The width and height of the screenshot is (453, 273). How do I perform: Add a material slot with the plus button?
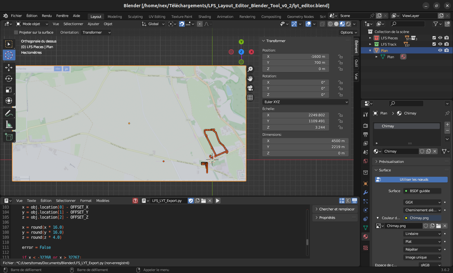[447, 125]
